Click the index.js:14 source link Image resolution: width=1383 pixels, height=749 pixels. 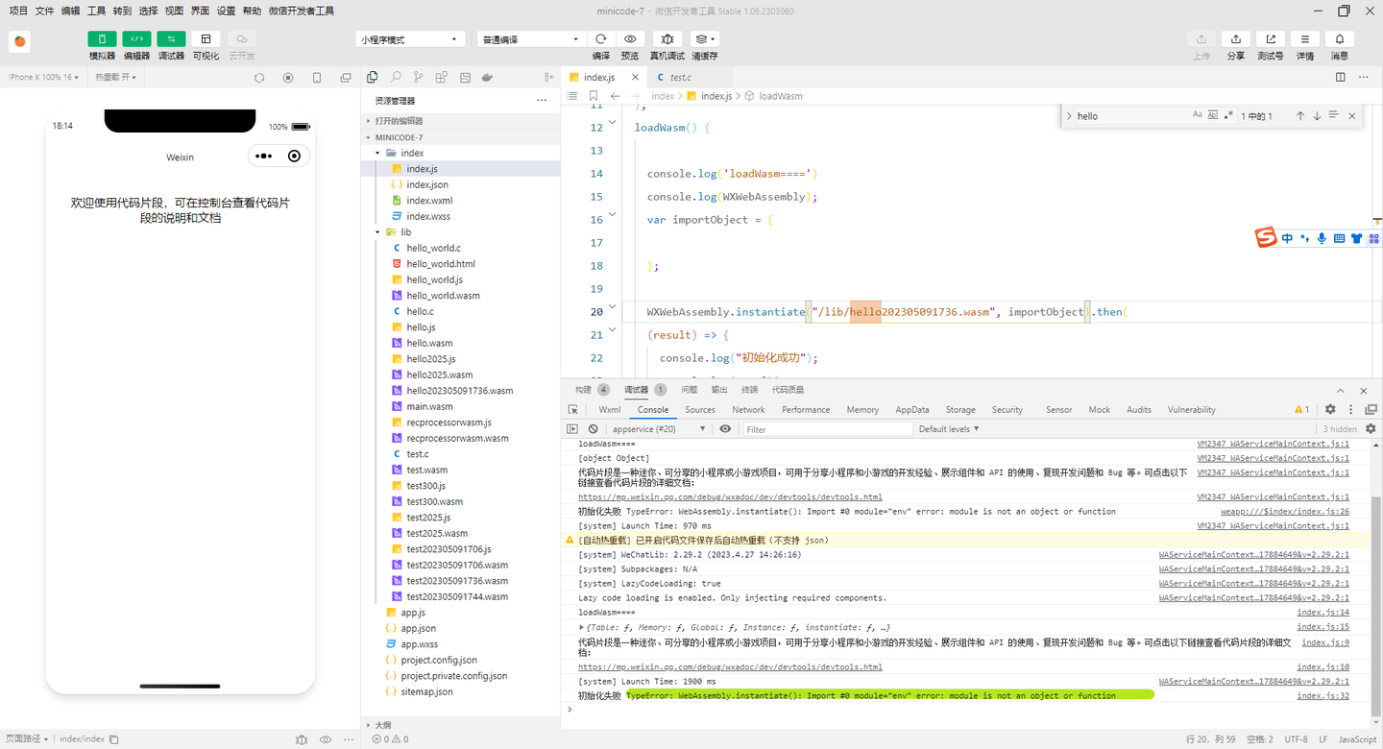(1322, 612)
